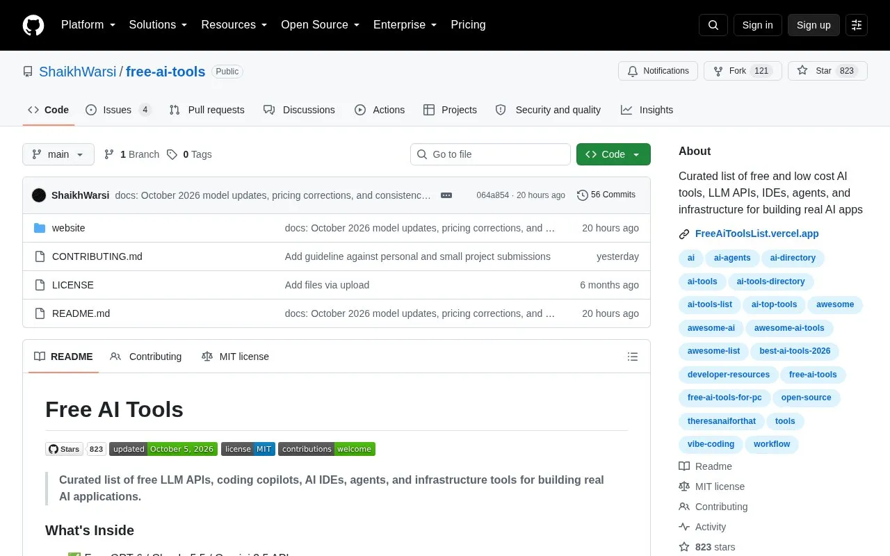Open the Projects tab
This screenshot has width=890, height=556.
450,110
